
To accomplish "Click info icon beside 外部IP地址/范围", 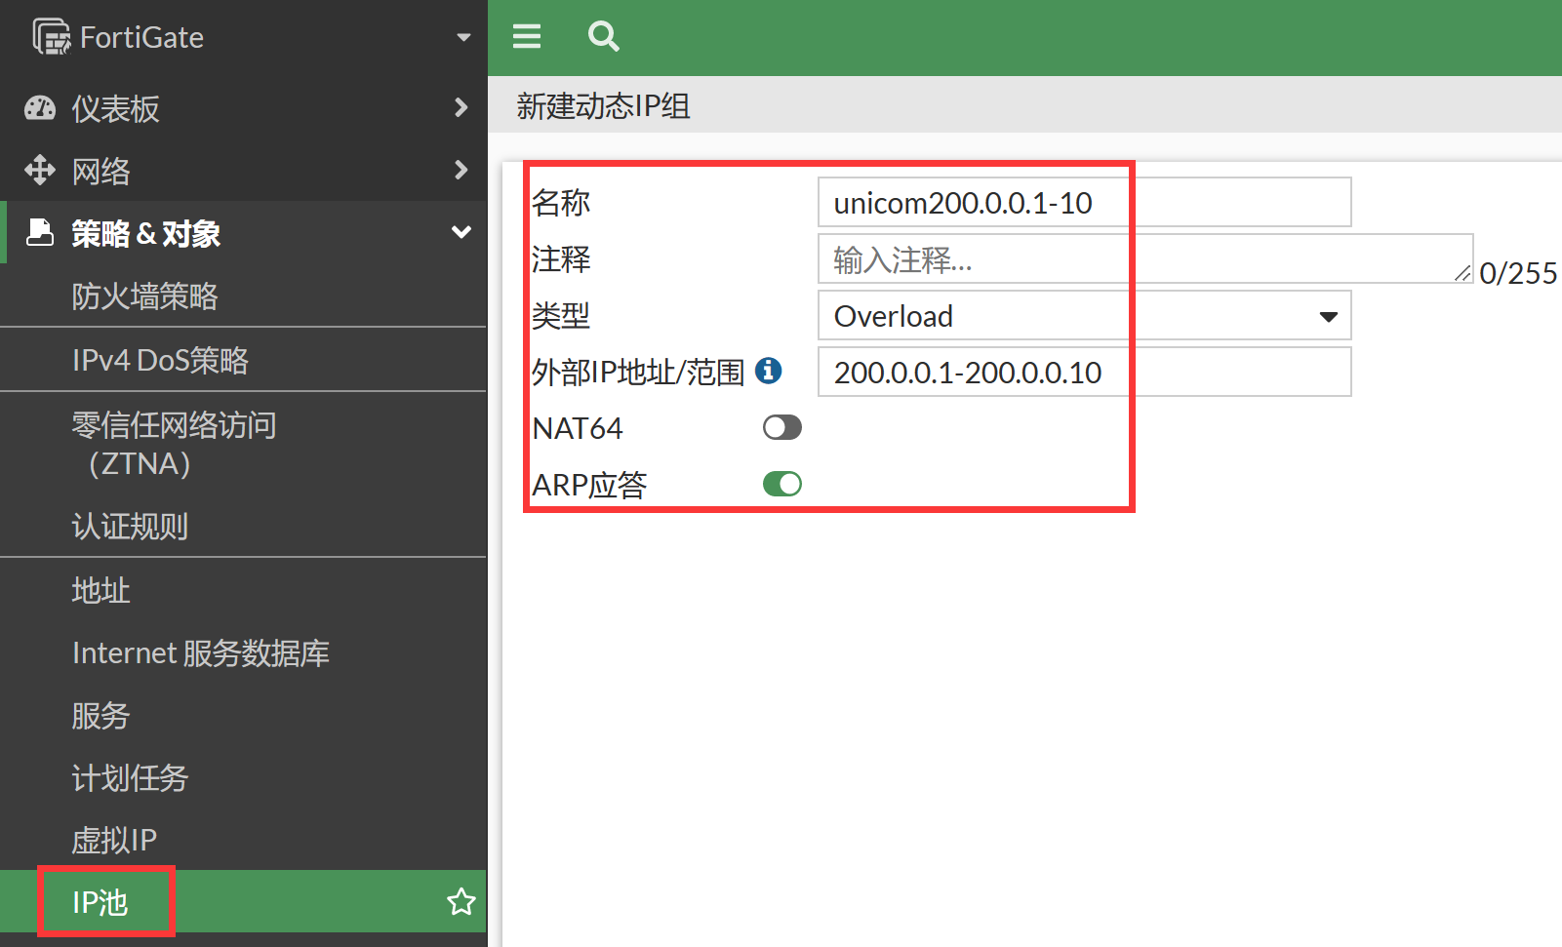I will tap(769, 371).
